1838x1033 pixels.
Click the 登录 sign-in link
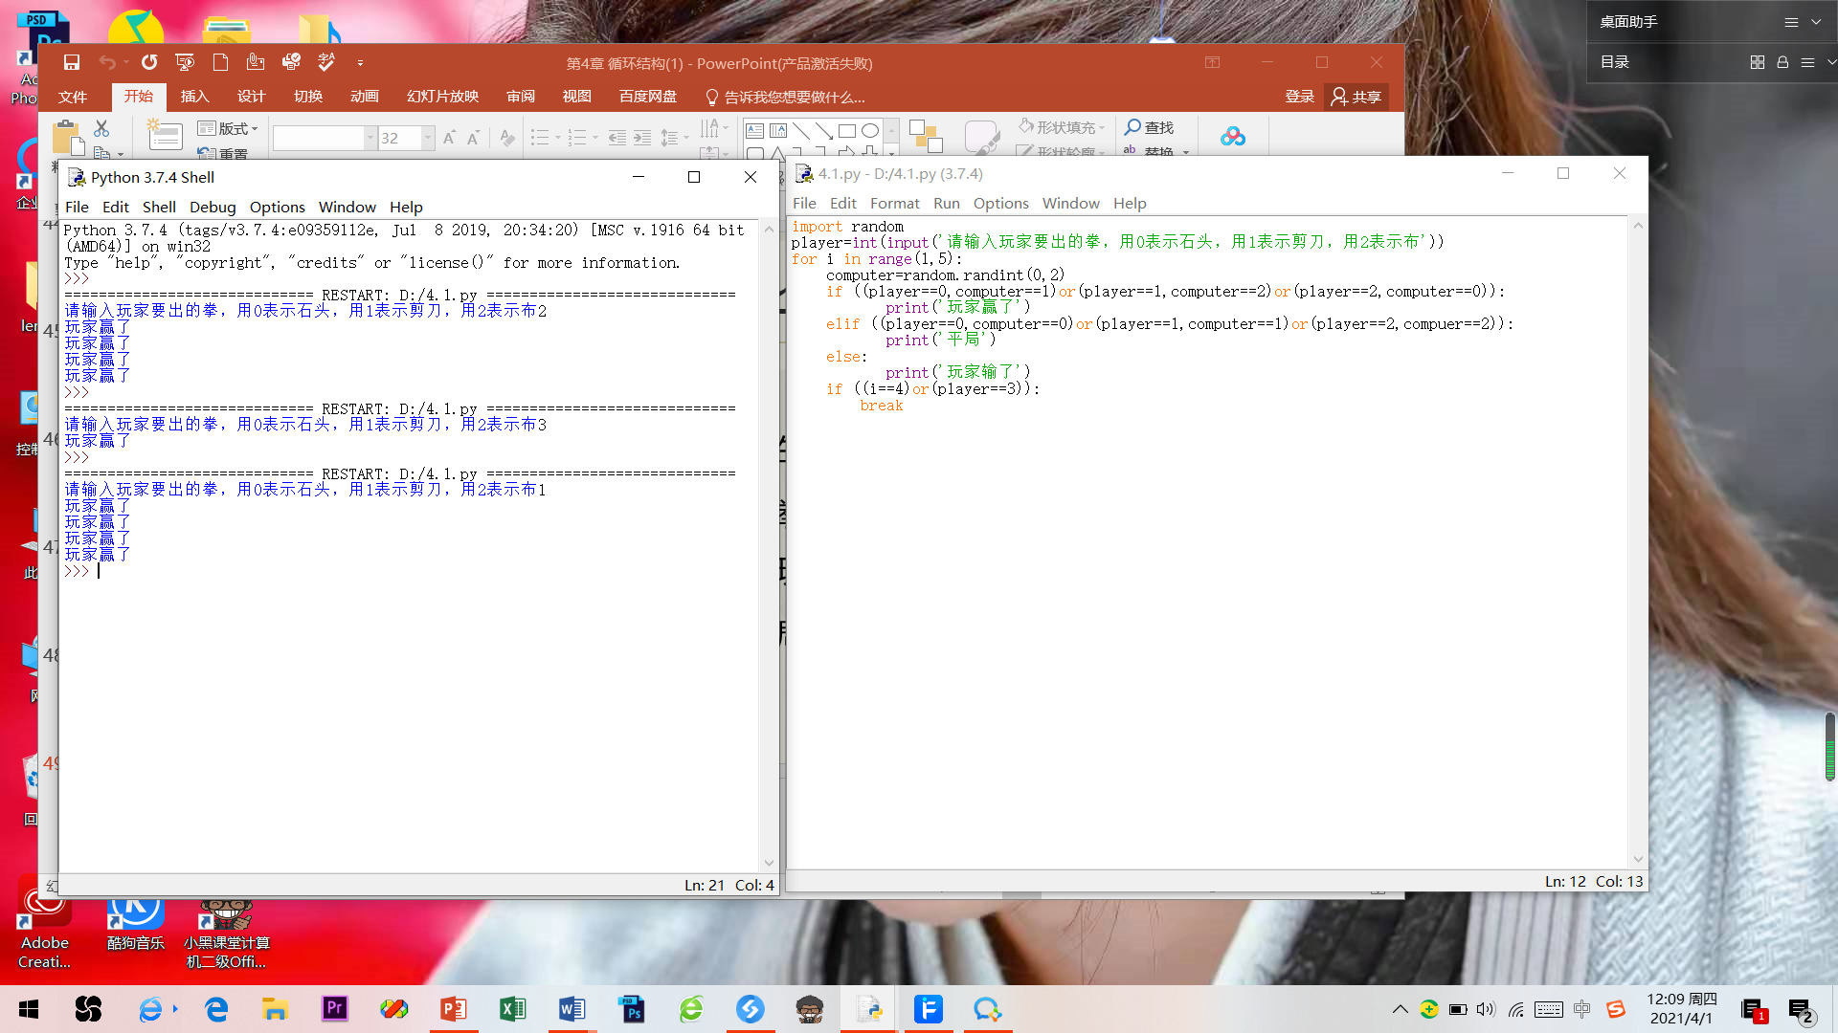tap(1299, 97)
